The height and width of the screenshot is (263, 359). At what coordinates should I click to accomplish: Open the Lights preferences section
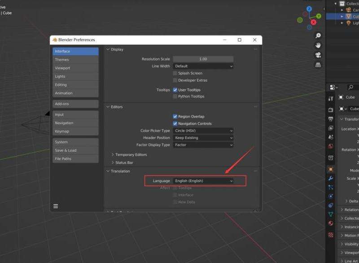pyautogui.click(x=75, y=76)
